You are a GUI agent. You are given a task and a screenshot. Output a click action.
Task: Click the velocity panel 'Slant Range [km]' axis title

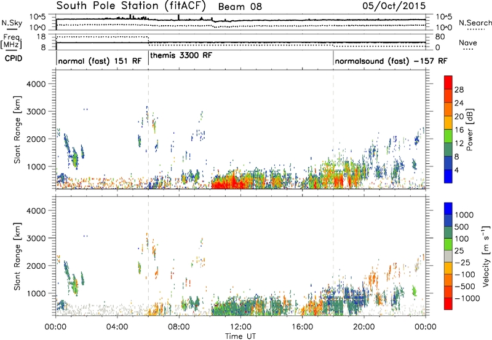pos(17,257)
